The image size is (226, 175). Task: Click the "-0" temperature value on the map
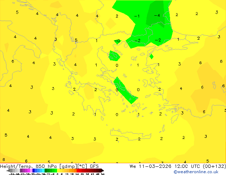117,41
